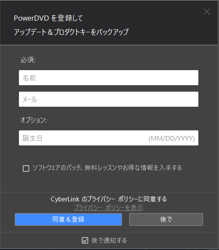The height and width of the screenshot is (250, 219).
Task: Click the 後で通知する label text
Action: (109, 240)
